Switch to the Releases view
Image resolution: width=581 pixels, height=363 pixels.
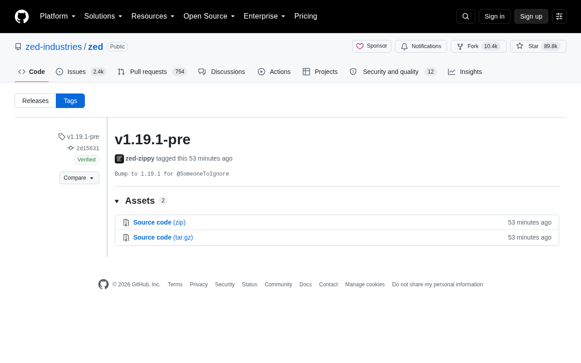(35, 101)
